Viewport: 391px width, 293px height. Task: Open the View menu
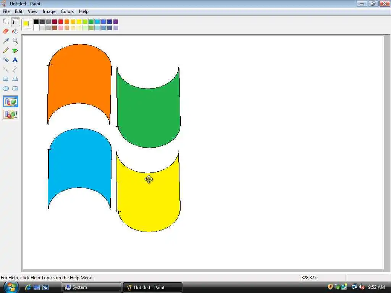[x=32, y=11]
